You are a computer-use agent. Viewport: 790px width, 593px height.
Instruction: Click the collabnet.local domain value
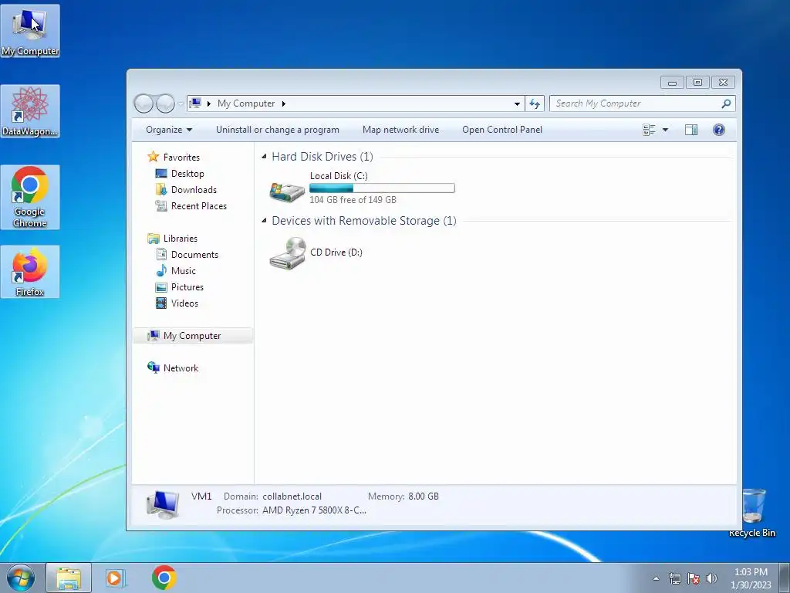[292, 496]
